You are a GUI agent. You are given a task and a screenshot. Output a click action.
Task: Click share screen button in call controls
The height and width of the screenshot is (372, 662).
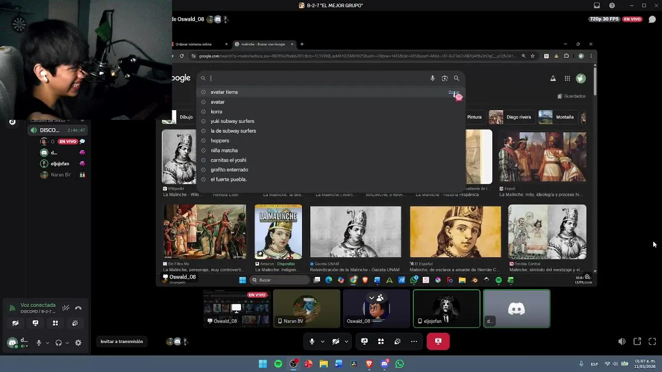(x=365, y=342)
